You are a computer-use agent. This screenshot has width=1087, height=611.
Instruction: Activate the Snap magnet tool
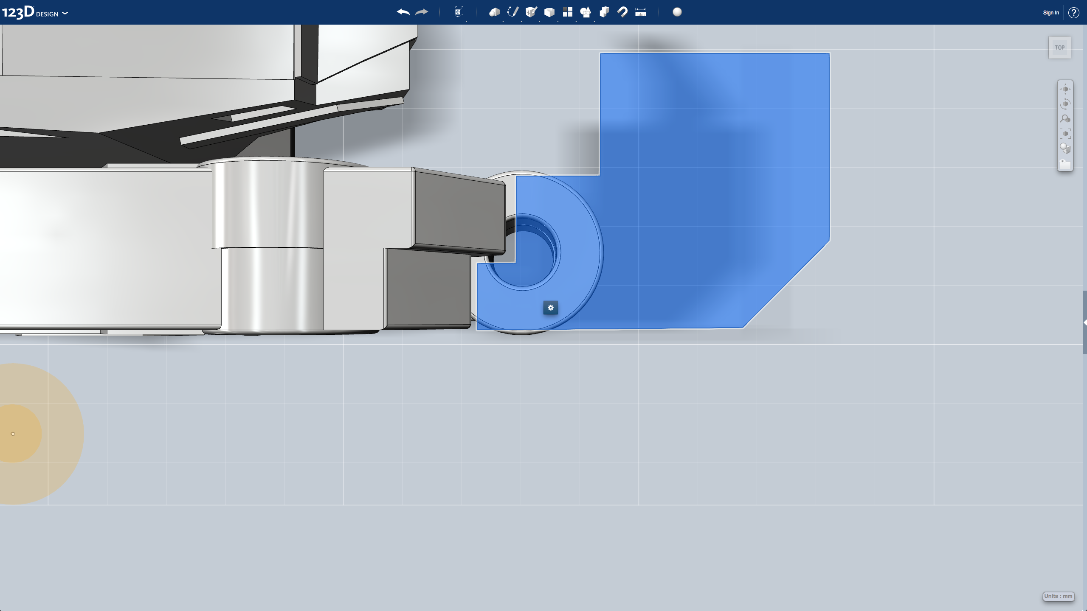coord(622,12)
